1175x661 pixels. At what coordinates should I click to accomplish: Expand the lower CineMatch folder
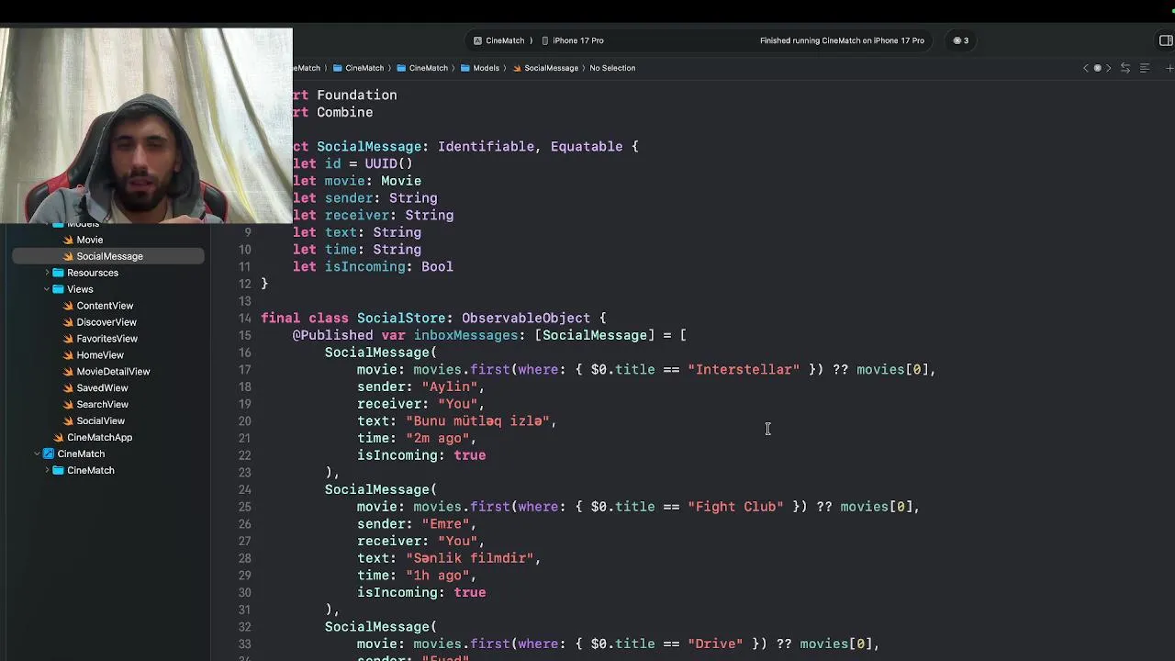pyautogui.click(x=47, y=470)
